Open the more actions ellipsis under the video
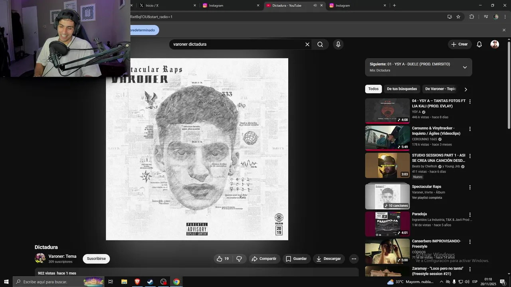 (354, 259)
